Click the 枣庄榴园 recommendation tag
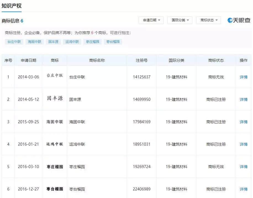This screenshot has width=253, height=198. point(93,42)
